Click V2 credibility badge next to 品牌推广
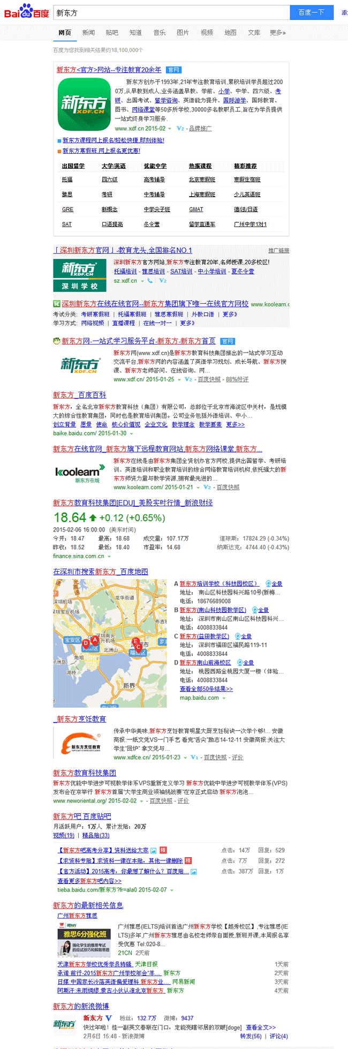 coord(180,129)
